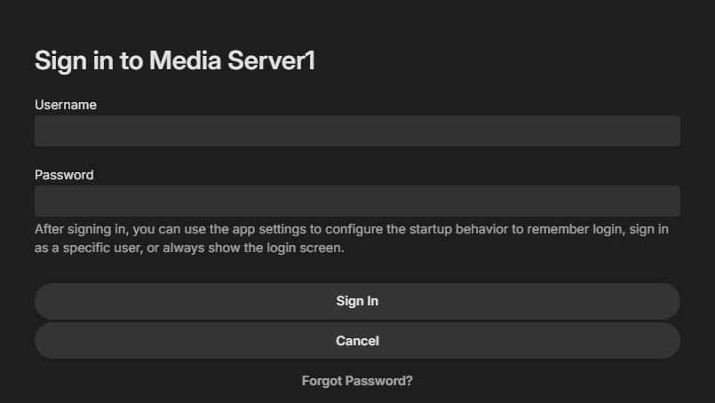The height and width of the screenshot is (403, 715).
Task: Place the cursor in the Password box
Action: tap(357, 201)
